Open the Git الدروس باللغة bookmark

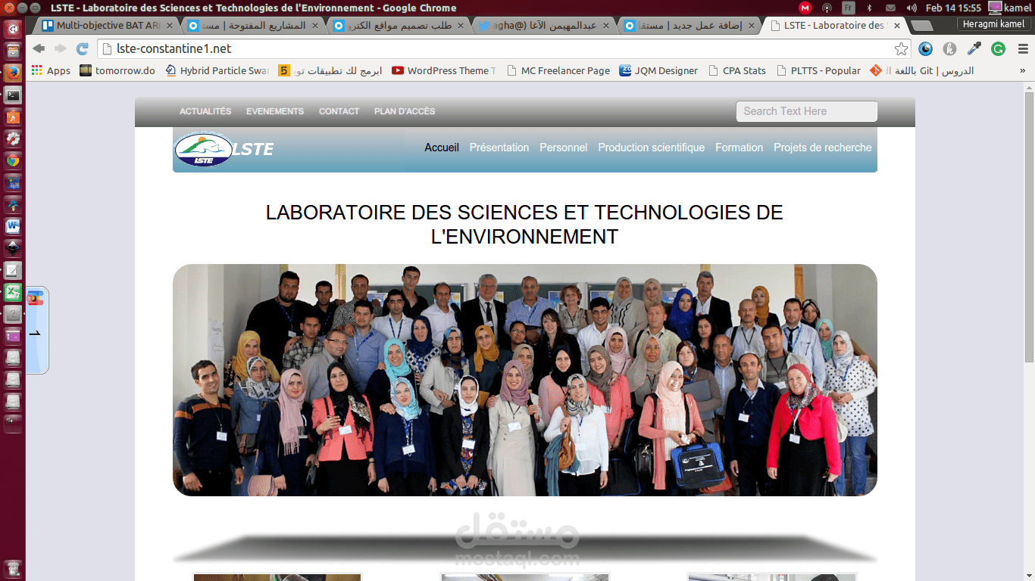click(921, 71)
